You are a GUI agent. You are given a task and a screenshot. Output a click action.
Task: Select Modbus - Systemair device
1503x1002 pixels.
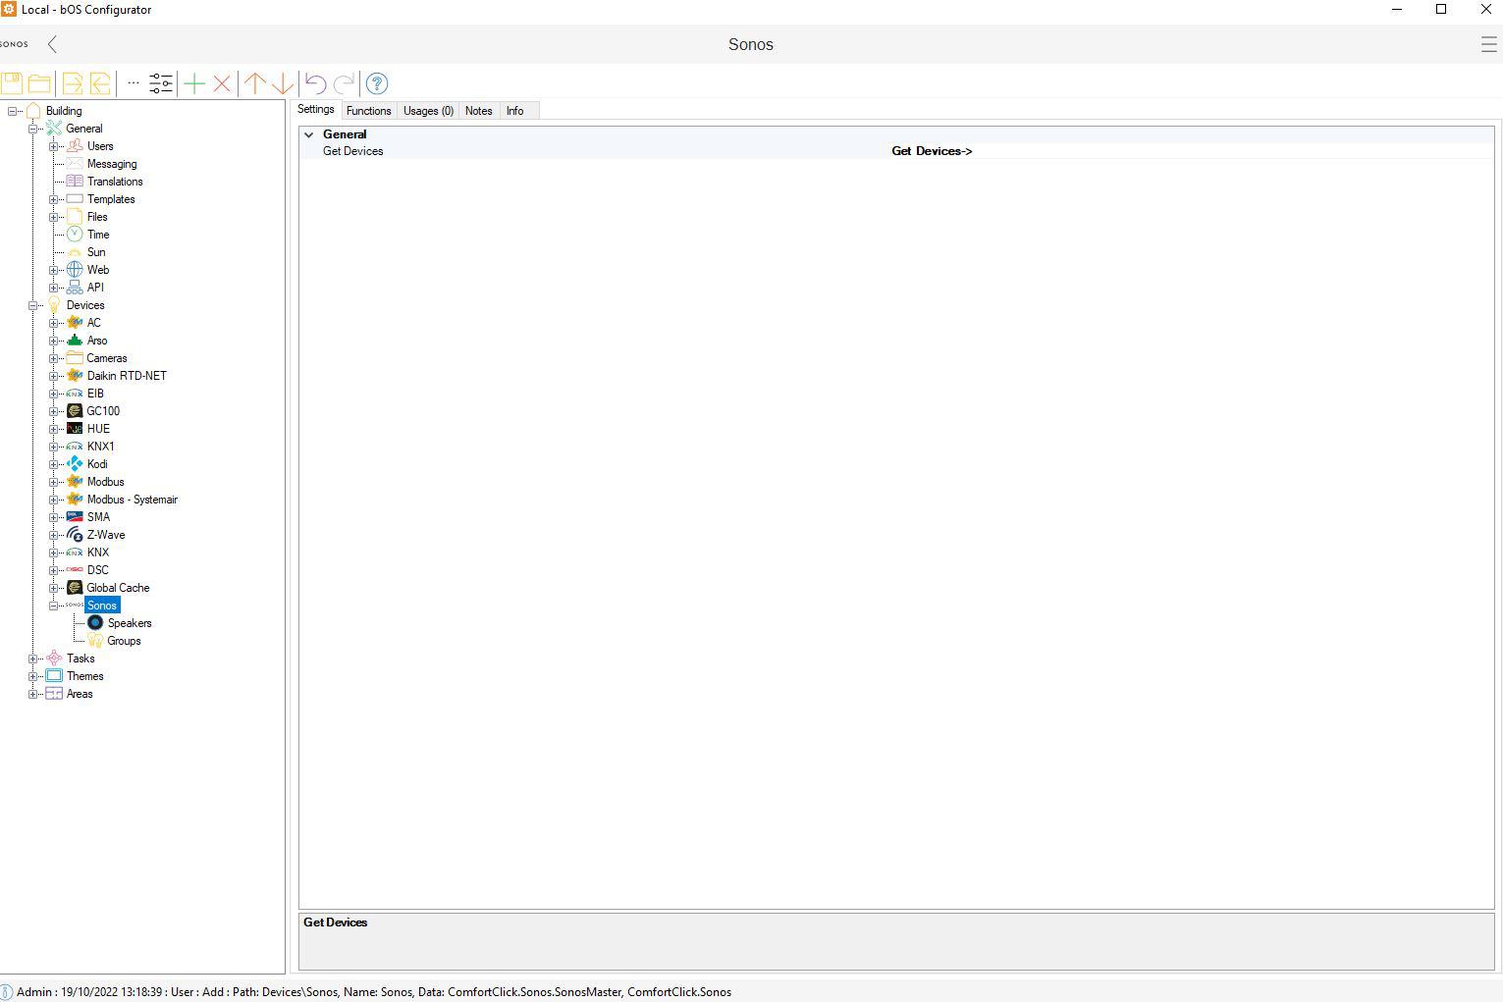coord(133,500)
